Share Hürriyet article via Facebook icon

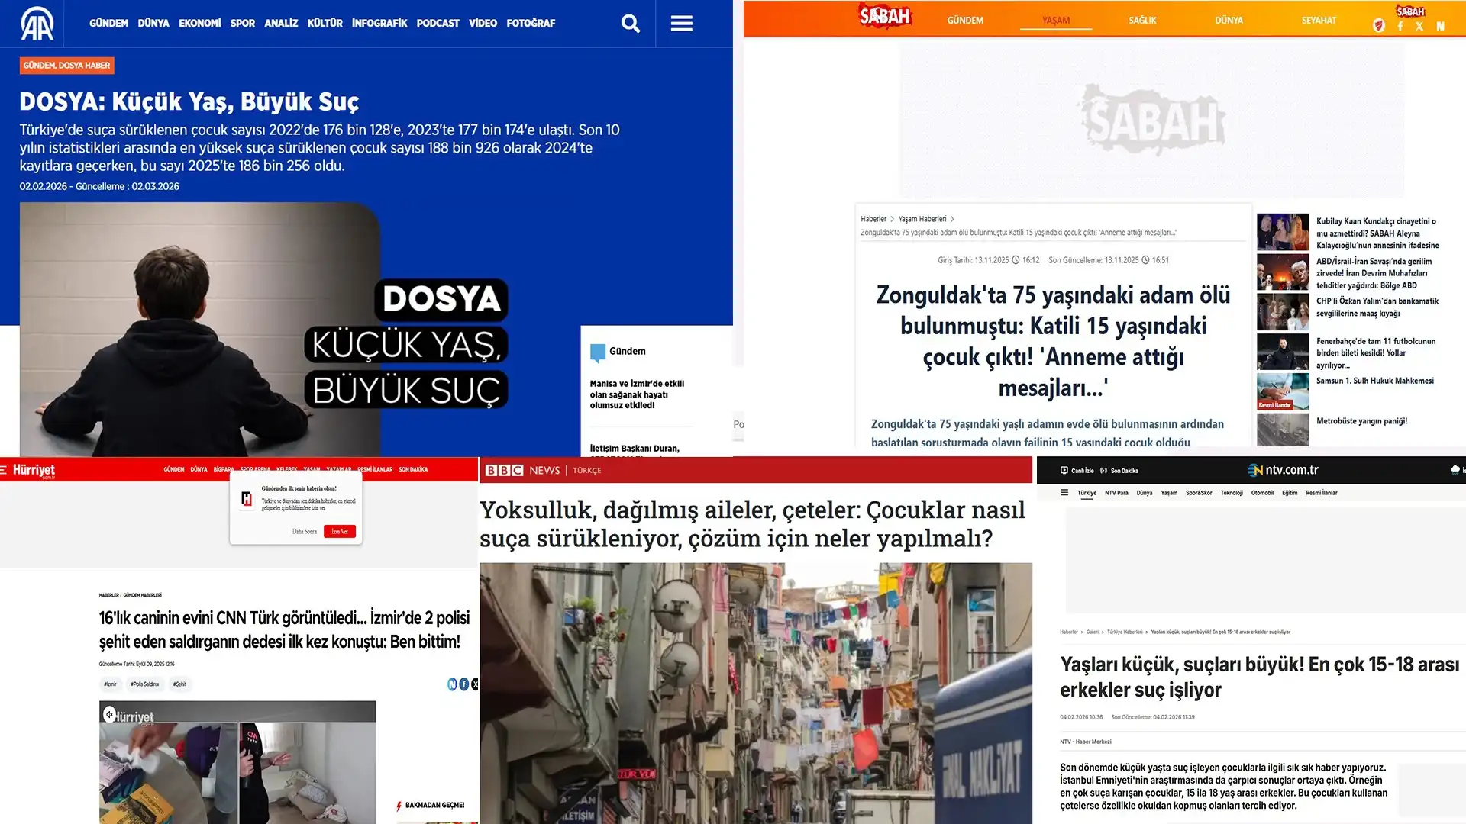[x=463, y=684]
